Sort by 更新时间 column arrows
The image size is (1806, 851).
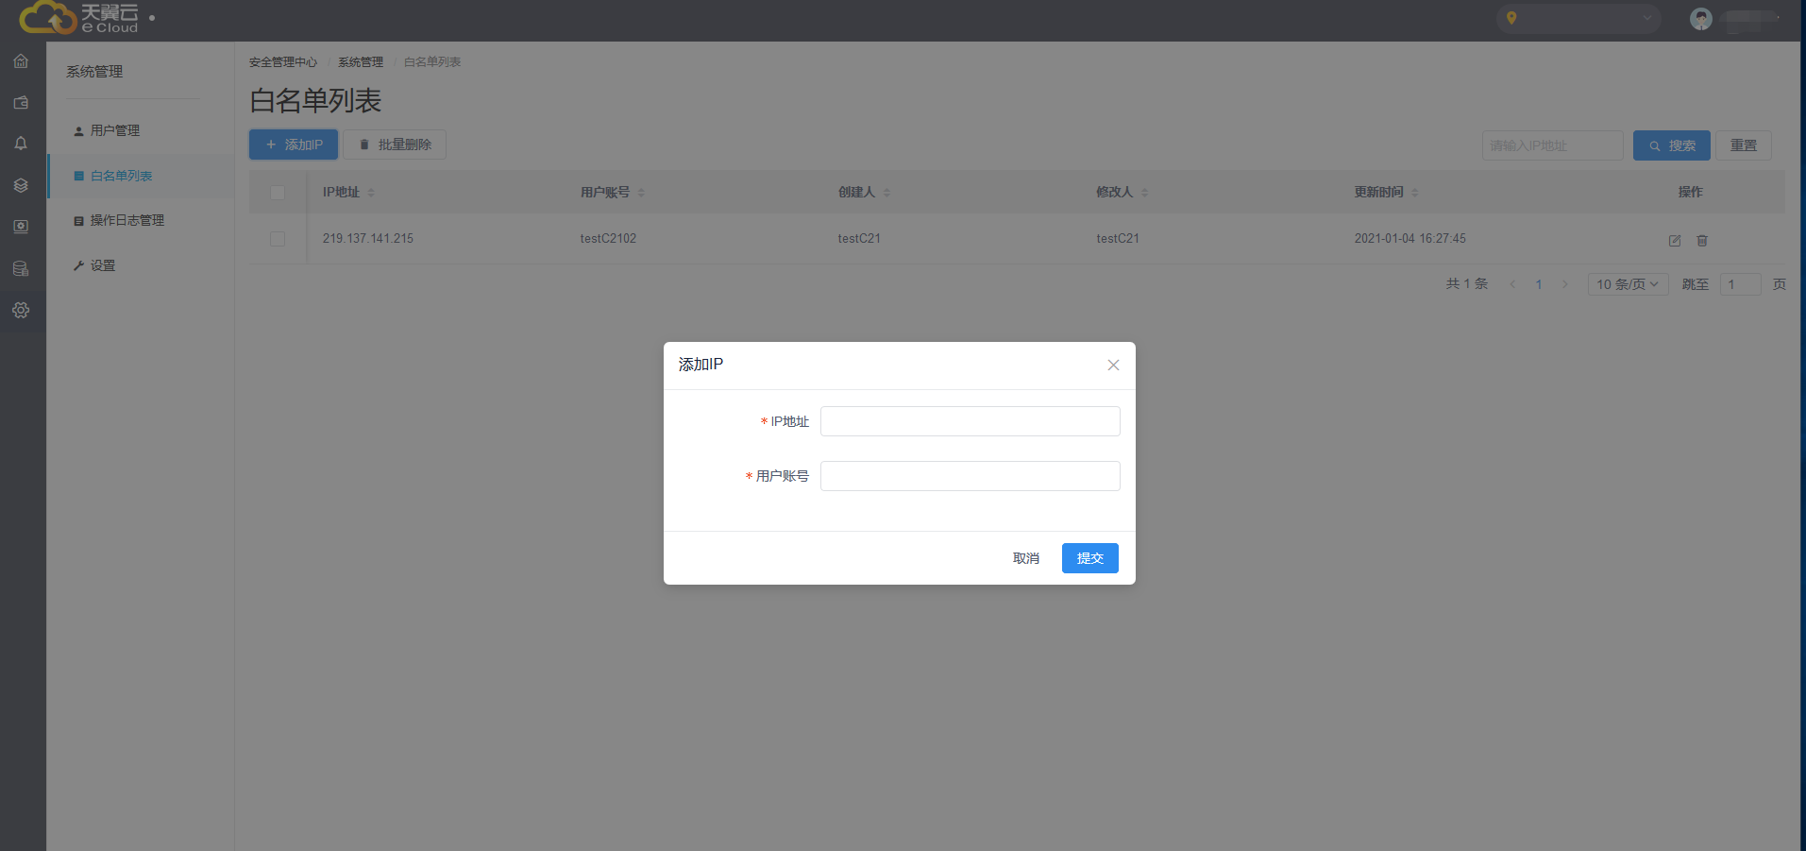[x=1414, y=193]
